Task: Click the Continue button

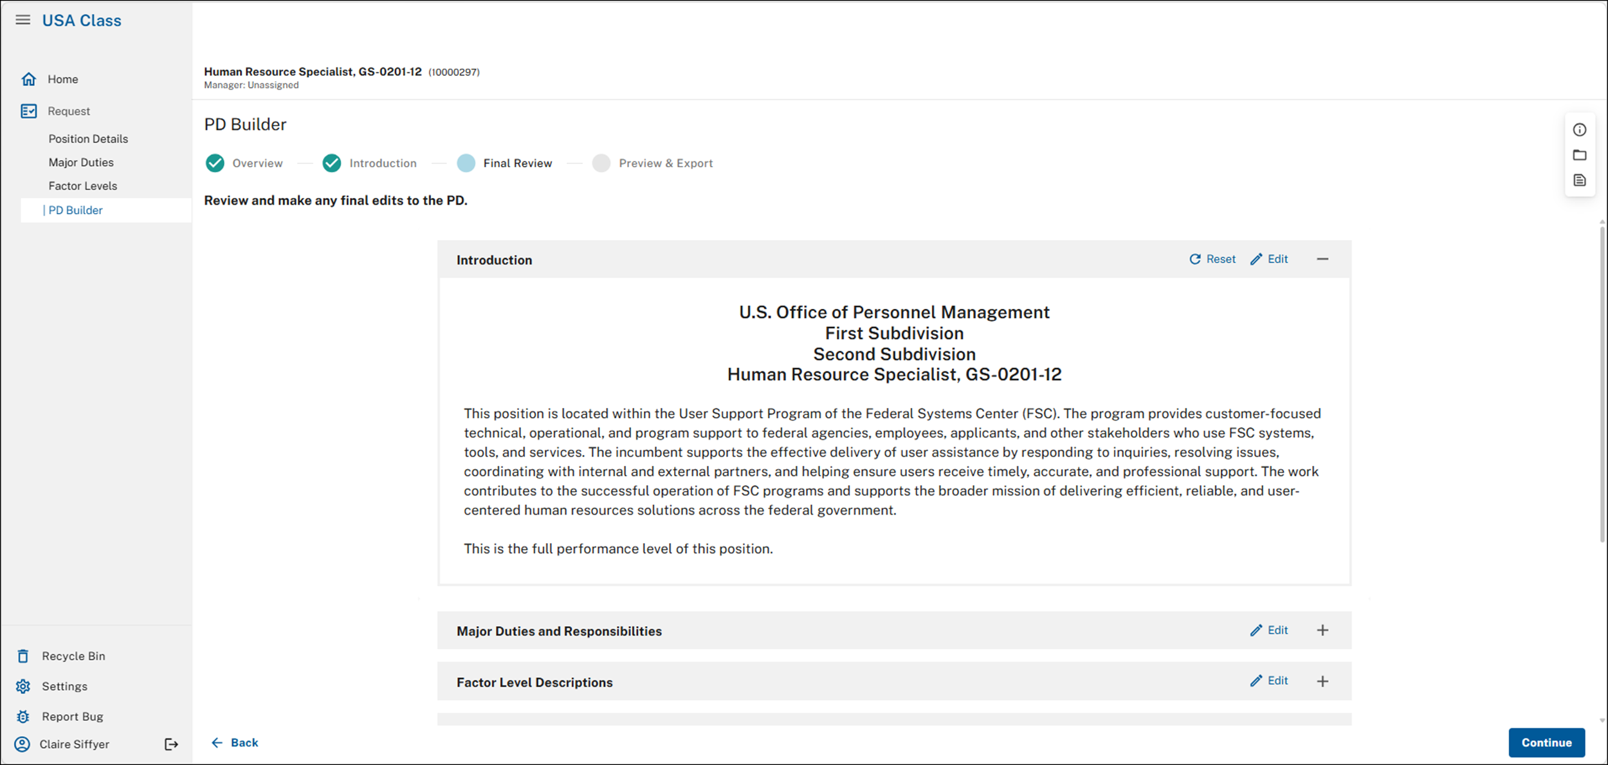Action: point(1546,742)
